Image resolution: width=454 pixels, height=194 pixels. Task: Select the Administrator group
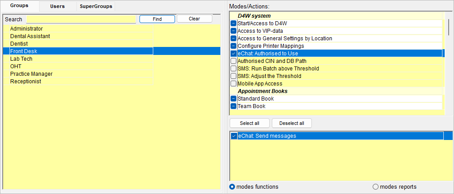click(78, 29)
